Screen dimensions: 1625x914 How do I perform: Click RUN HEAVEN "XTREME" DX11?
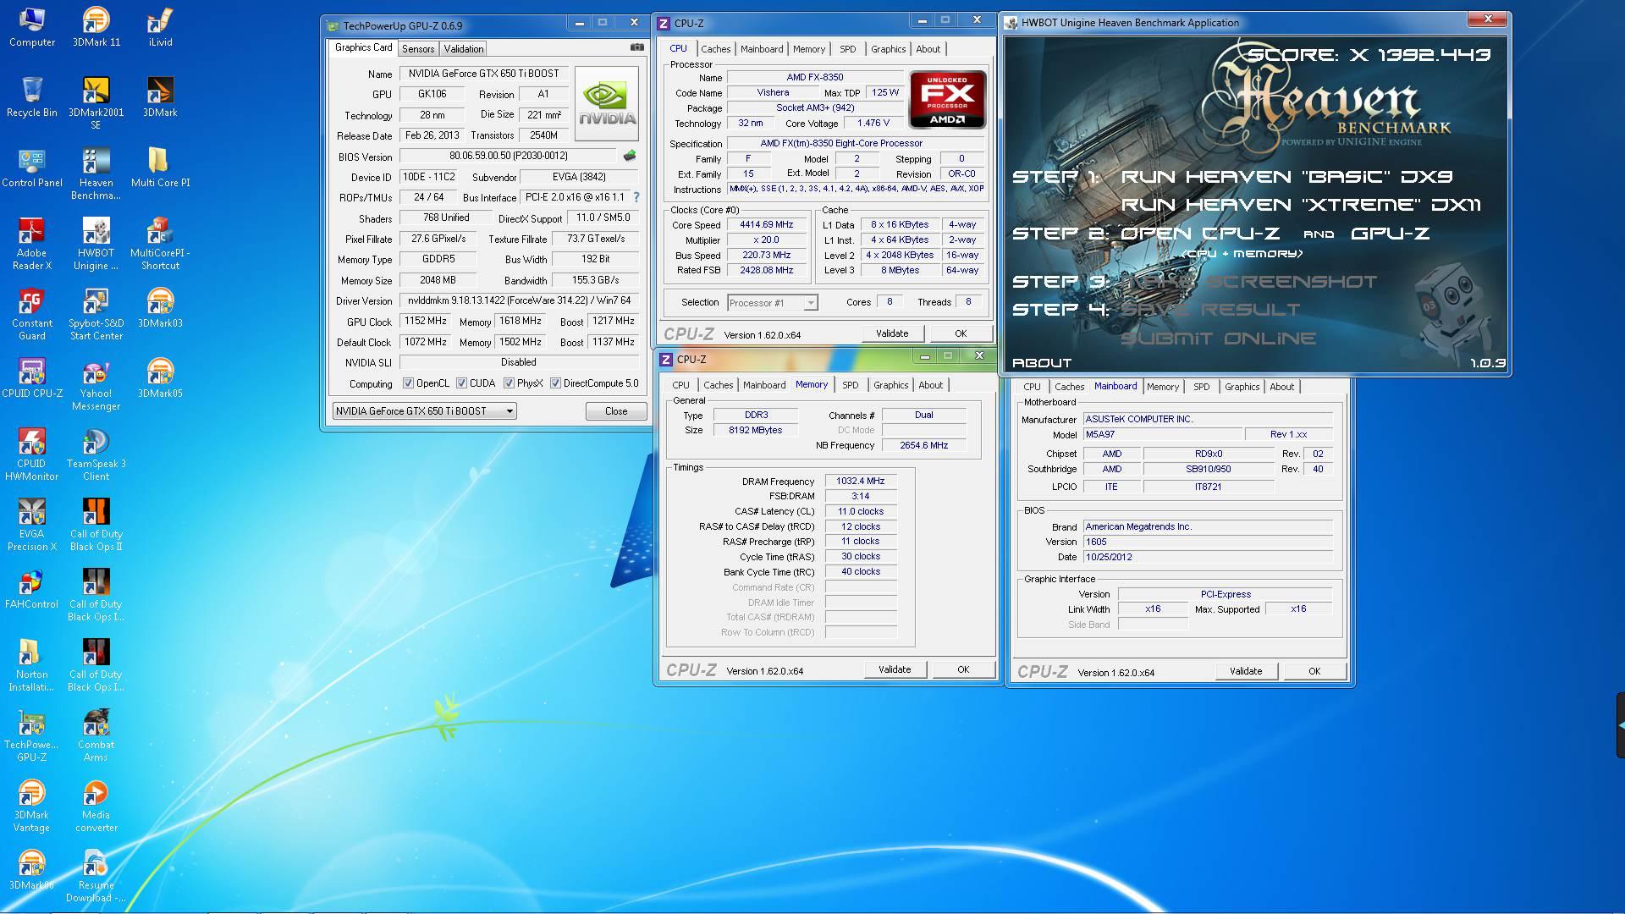(1301, 205)
